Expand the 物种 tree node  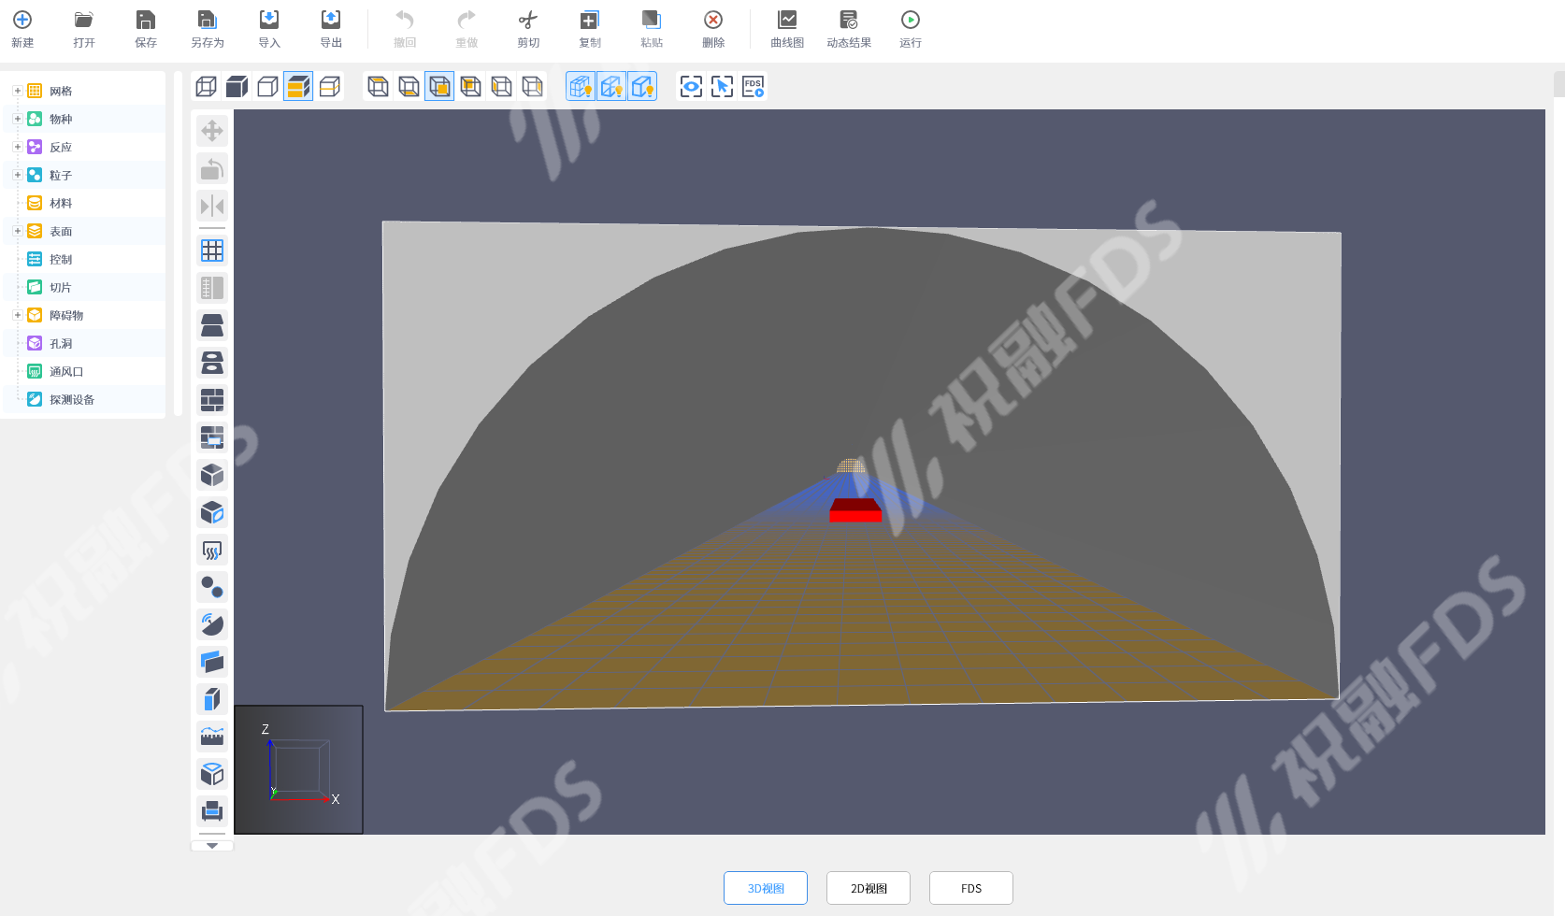click(17, 119)
